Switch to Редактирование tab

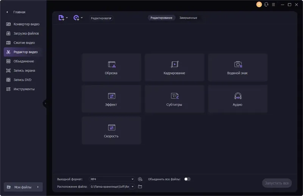point(161,18)
